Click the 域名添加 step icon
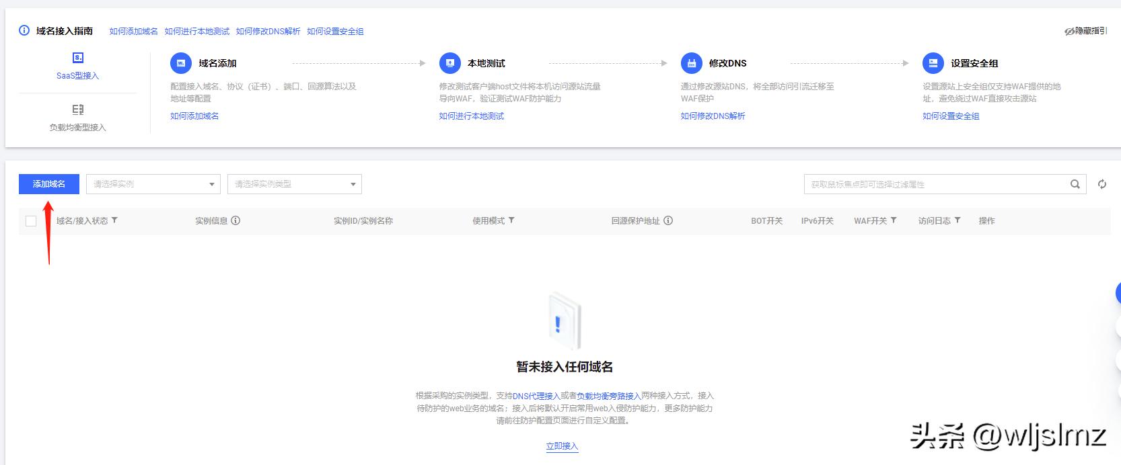Viewport: 1121px width, 465px height. (181, 63)
